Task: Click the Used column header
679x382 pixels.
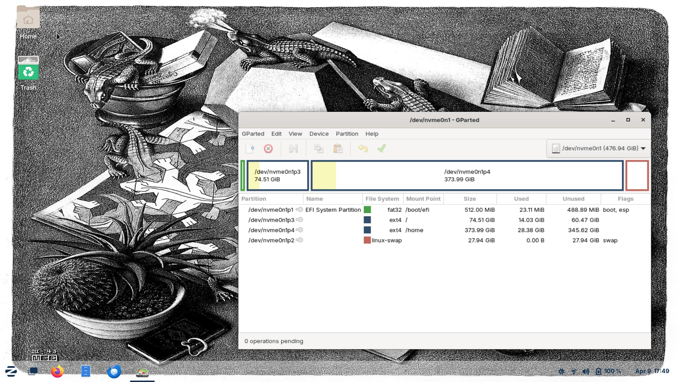Action: 521,199
